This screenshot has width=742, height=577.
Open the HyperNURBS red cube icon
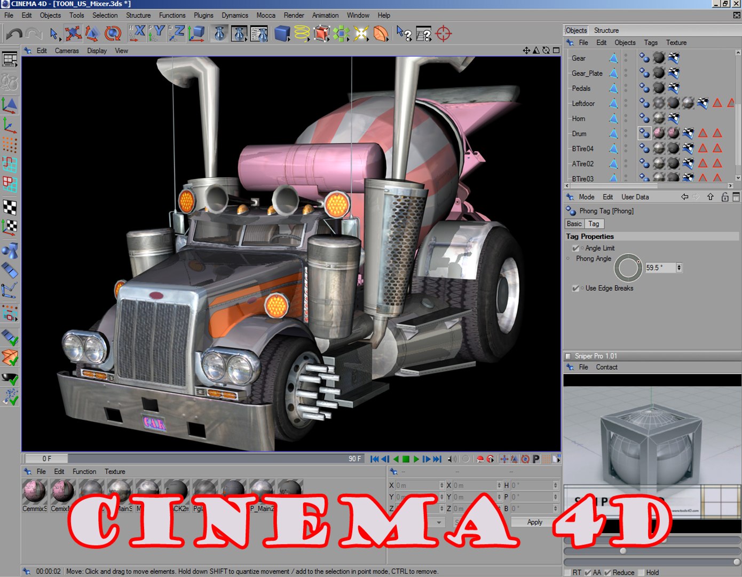pos(321,34)
